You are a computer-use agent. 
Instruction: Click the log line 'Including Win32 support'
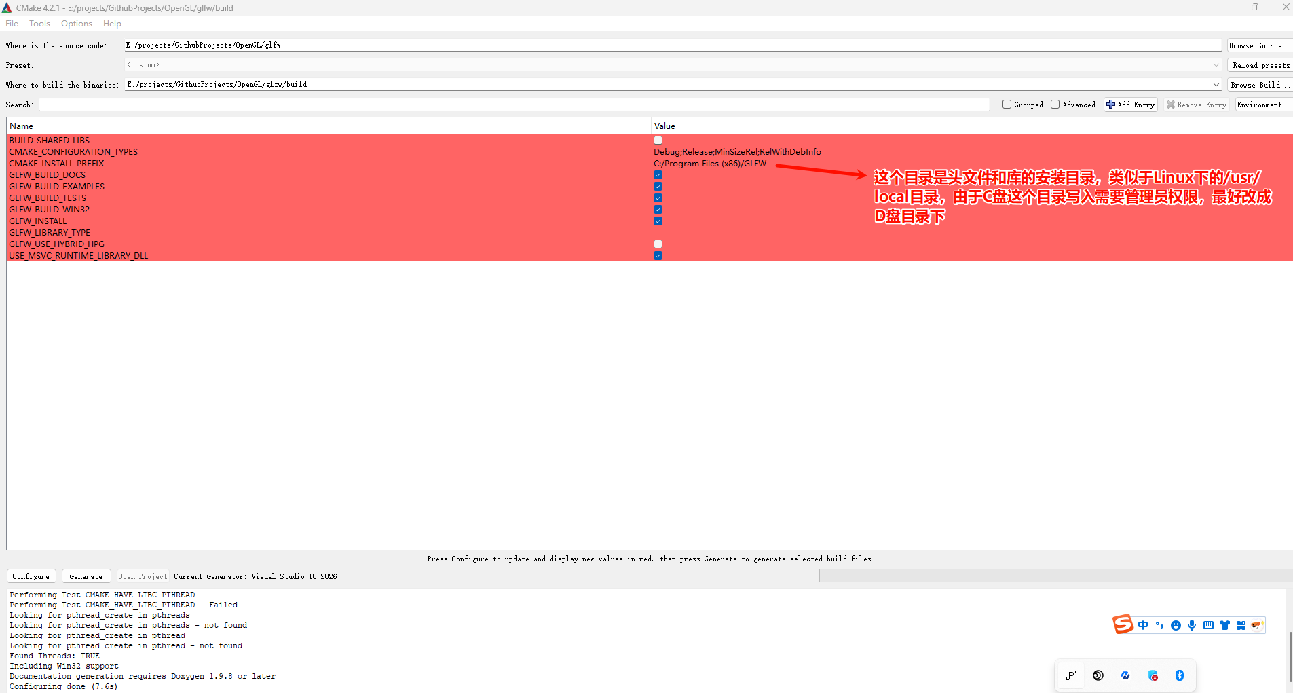pyautogui.click(x=64, y=666)
